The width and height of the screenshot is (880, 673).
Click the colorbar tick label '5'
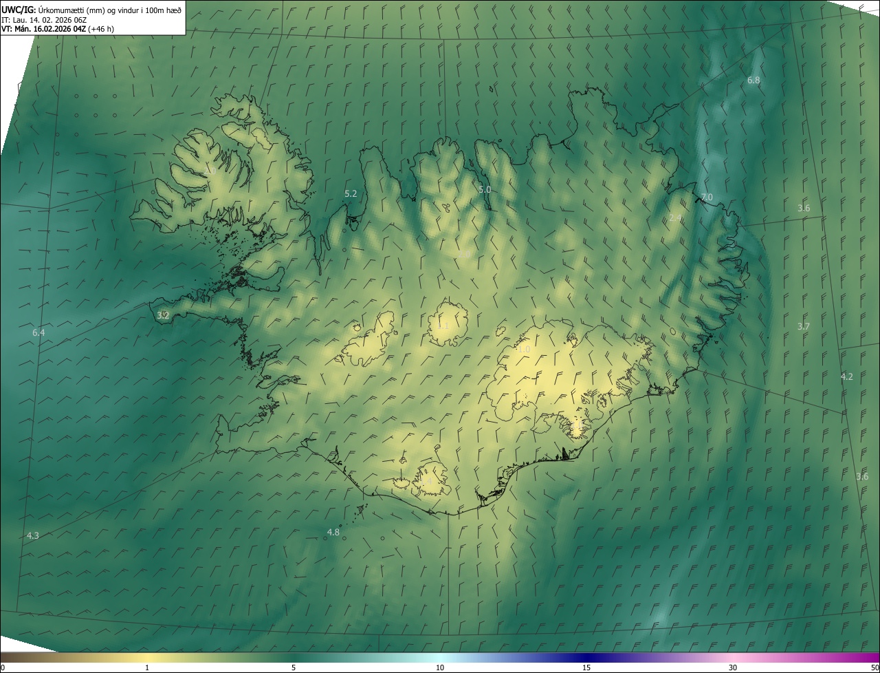click(294, 667)
